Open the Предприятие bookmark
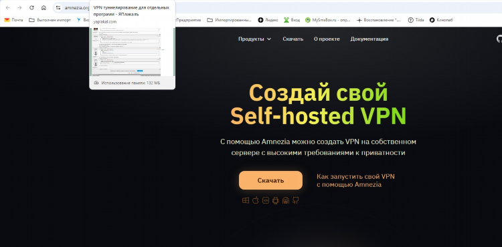The width and height of the screenshot is (502, 247). pos(188,20)
